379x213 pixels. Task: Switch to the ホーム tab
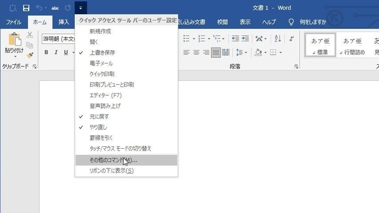pos(40,22)
